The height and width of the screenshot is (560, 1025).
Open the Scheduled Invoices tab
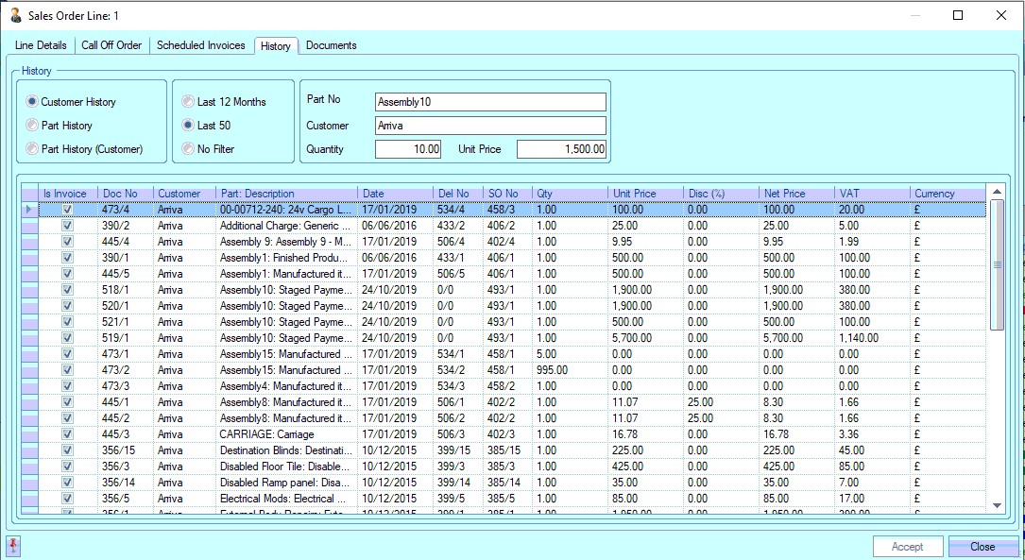click(200, 45)
